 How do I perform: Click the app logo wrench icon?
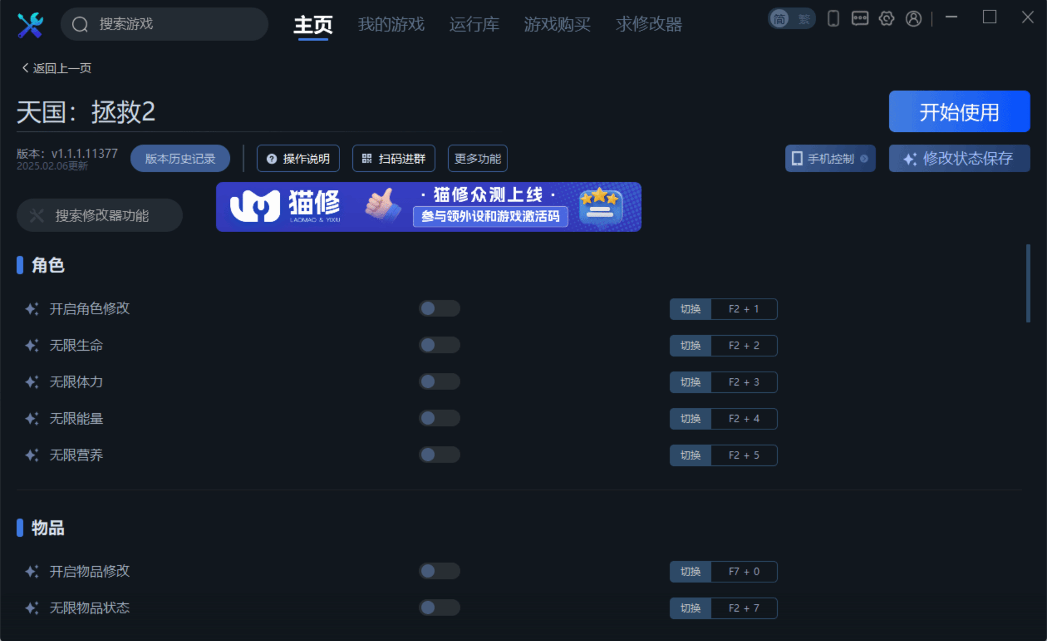point(30,24)
